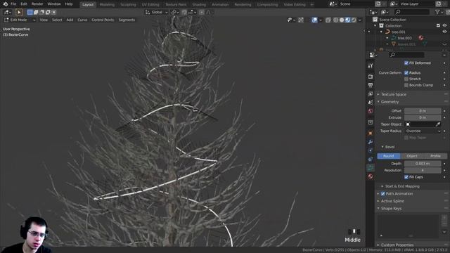Open the Segments menu
Screen dimensions: 450x253
127,20
